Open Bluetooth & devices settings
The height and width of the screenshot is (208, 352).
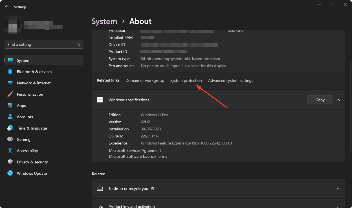pyautogui.click(x=10, y=71)
